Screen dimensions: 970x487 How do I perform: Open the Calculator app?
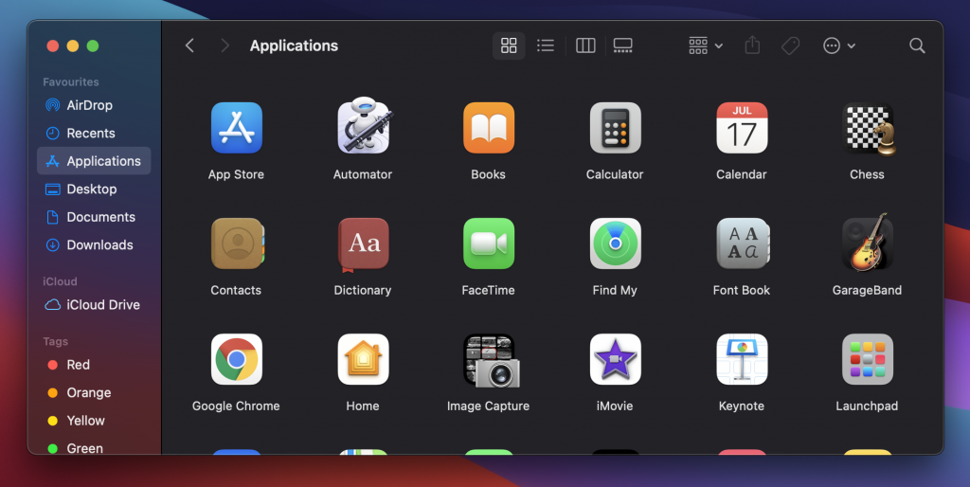(x=615, y=128)
